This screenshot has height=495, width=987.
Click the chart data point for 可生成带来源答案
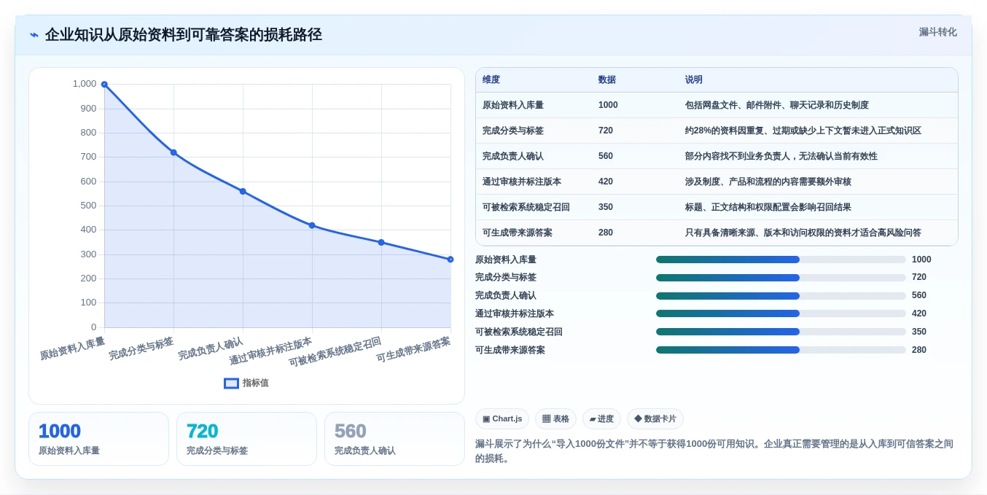[450, 259]
